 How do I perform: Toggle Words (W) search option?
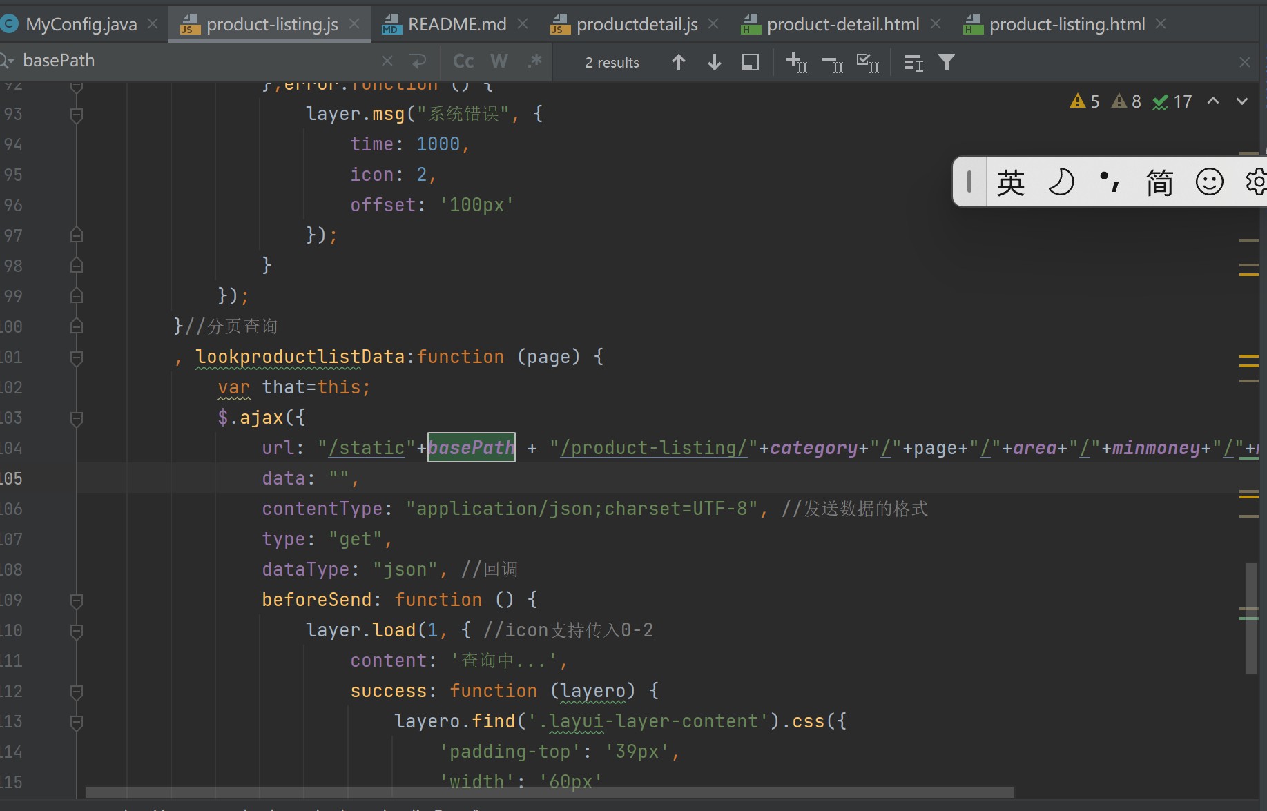pyautogui.click(x=499, y=61)
